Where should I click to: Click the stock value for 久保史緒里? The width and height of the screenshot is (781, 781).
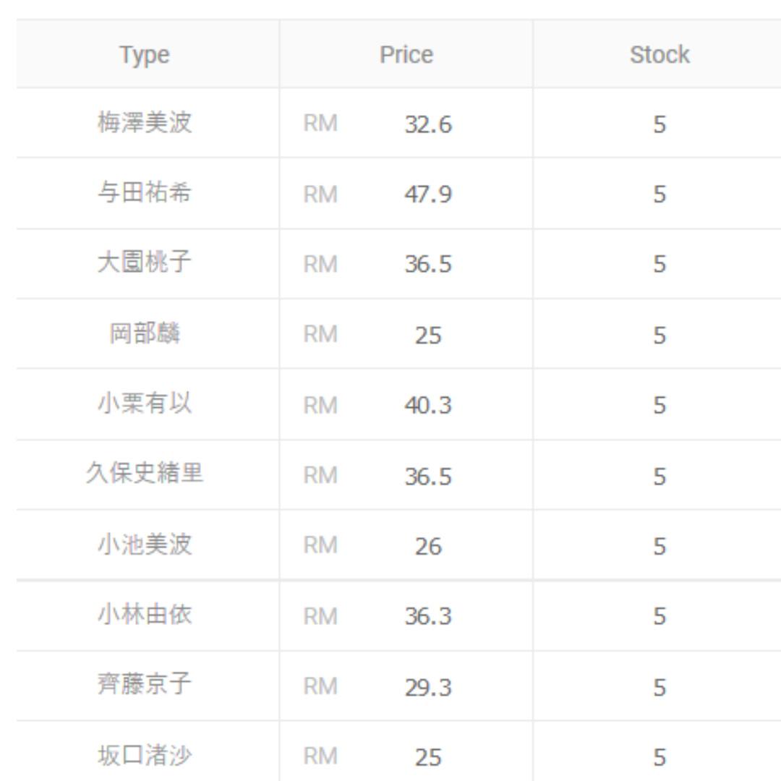tap(659, 476)
